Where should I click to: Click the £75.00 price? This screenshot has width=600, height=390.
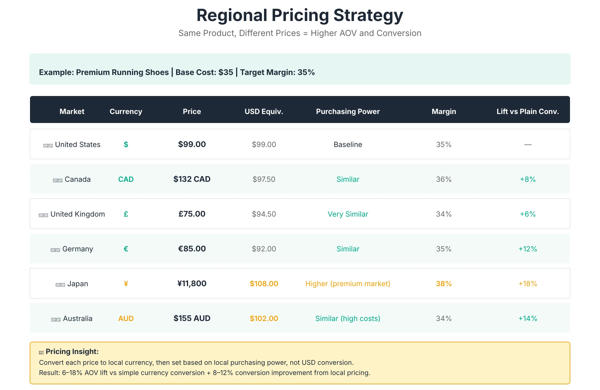192,214
